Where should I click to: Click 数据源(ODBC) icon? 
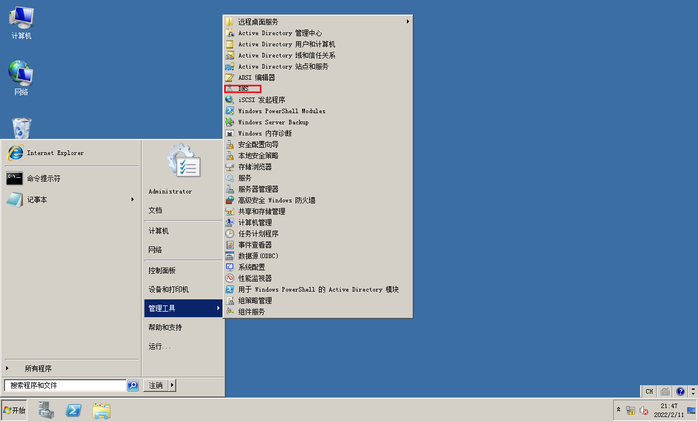pos(229,256)
